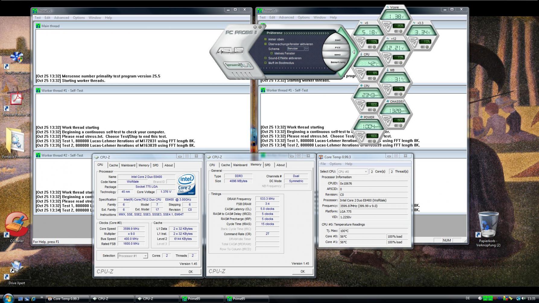Click the Switch between windows quick launch icon

click(x=27, y=299)
